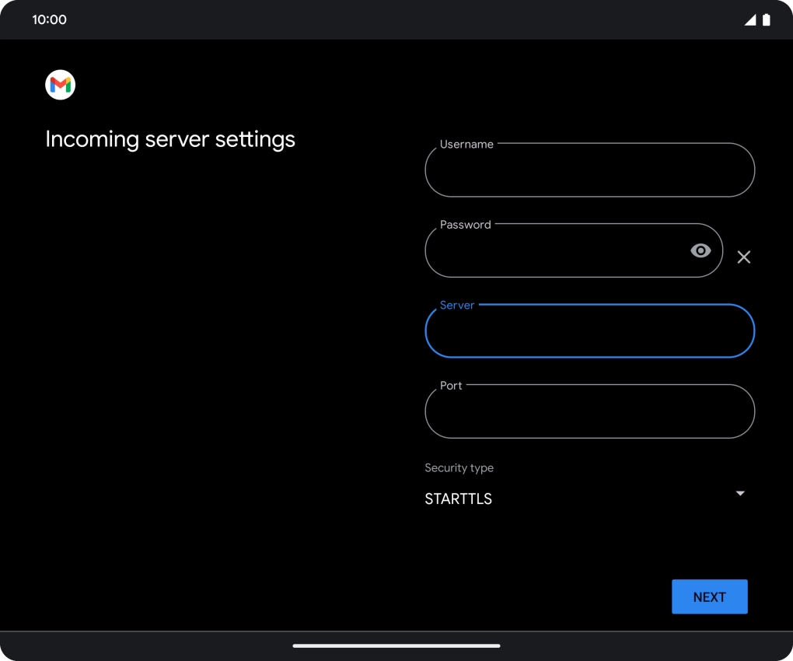
Task: Clear the password with the X icon
Action: 743,257
